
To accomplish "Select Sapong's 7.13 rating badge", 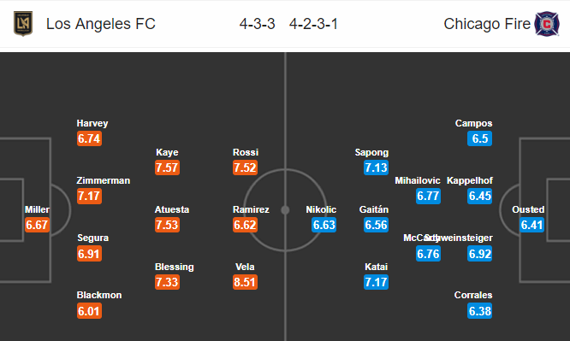I will click(x=376, y=168).
